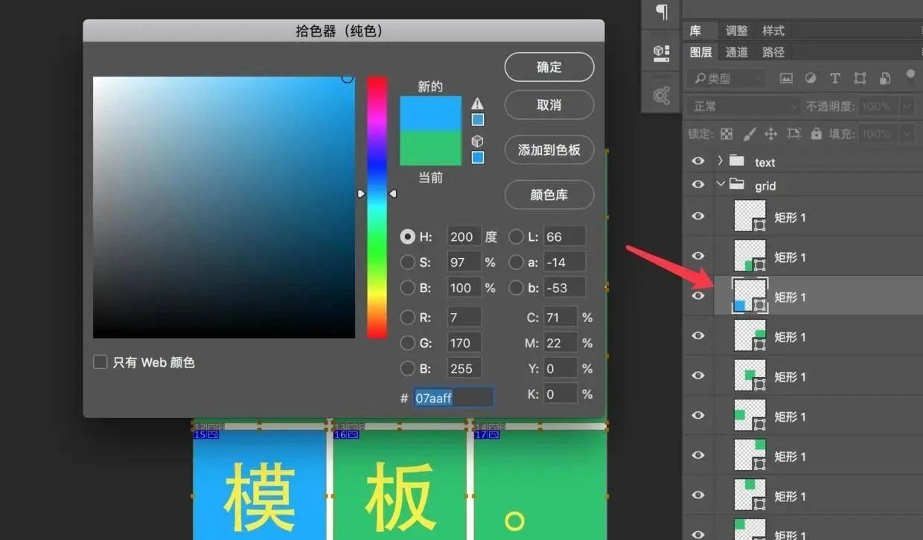Click the folder icon of the grid group
Image resolution: width=923 pixels, height=540 pixels.
737,184
